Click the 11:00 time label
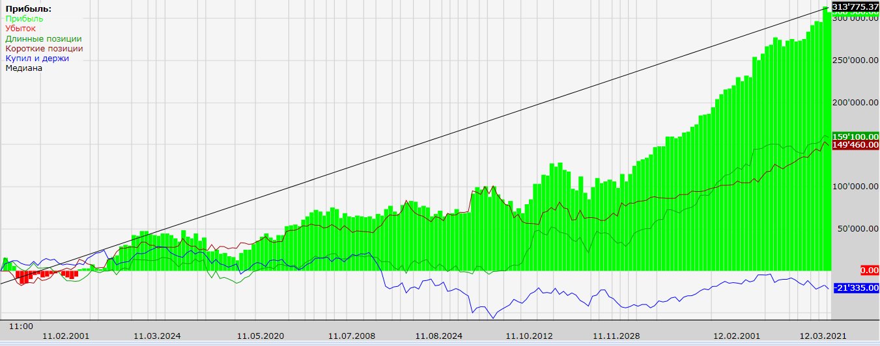Screen dimensions: 880x346 pos(20,326)
